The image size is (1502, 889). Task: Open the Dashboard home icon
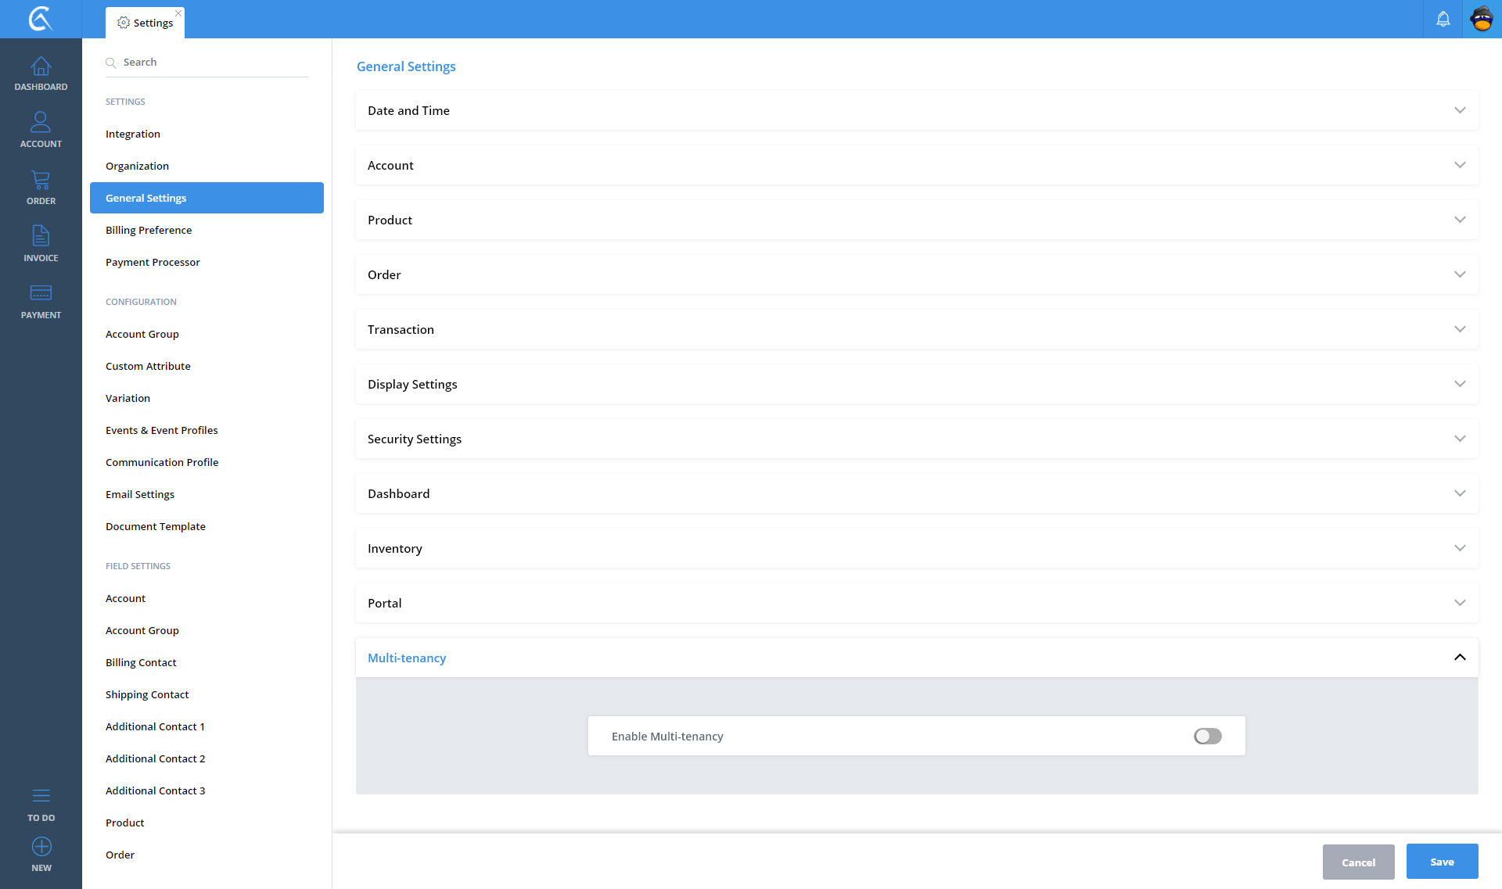coord(41,67)
